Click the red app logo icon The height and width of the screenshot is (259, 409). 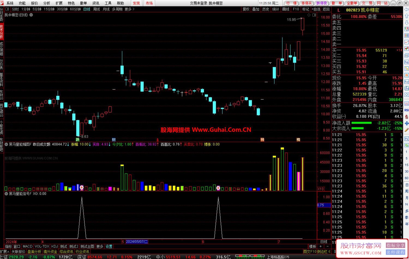point(2,3)
